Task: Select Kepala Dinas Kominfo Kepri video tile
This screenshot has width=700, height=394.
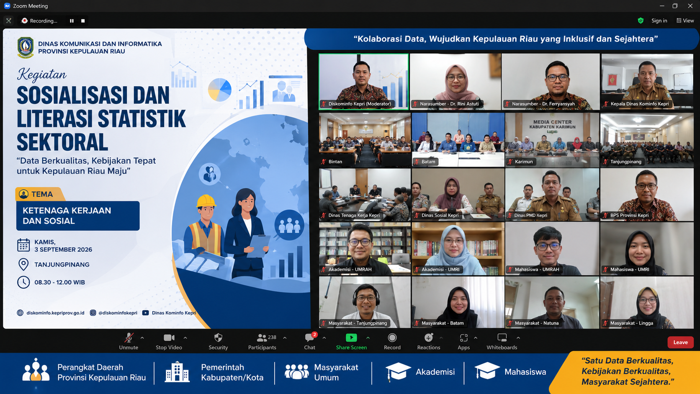Action: click(647, 82)
